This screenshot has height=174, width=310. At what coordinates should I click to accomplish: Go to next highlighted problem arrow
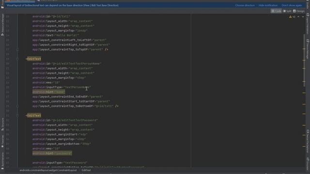click(303, 17)
